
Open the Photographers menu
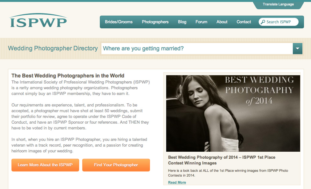[155, 22]
